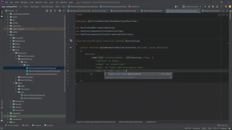Click the class gutter icon beside class line
The width and height of the screenshot is (232, 130).
[71, 41]
